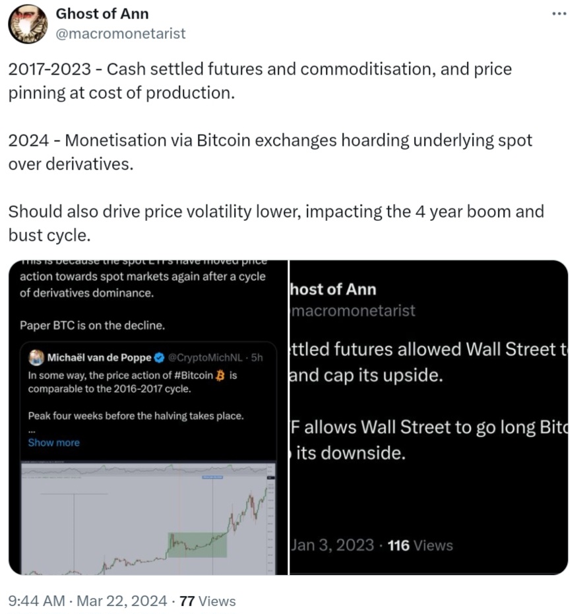Open the right attached screenshot image
The image size is (583, 614).
coord(429,417)
